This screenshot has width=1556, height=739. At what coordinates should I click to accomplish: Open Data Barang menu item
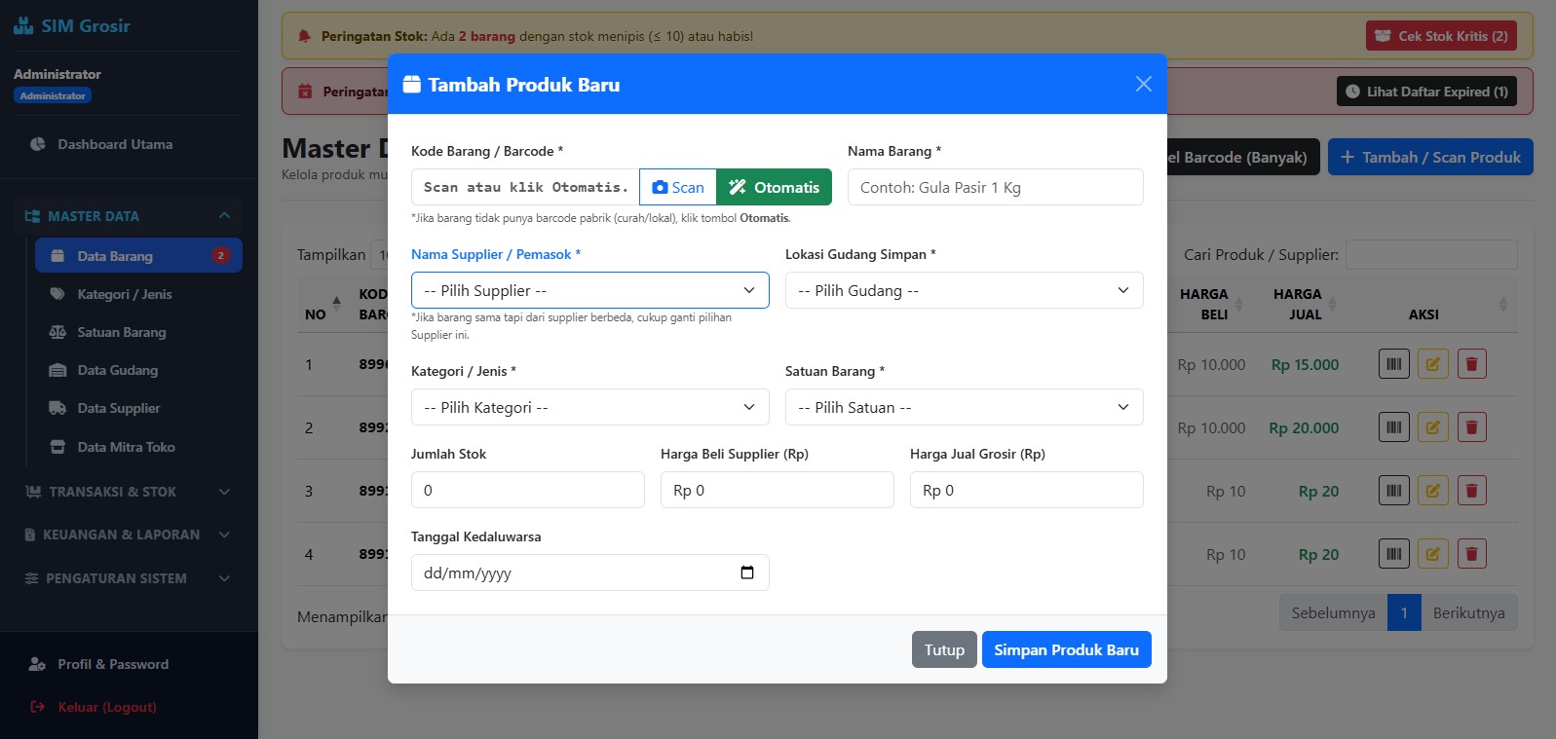pos(138,256)
